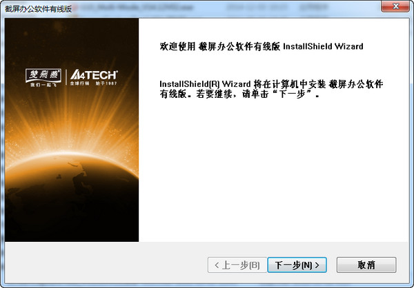The image size is (414, 288).
Task: Click the InstallShield Wizard text in the heading
Action: 323,47
